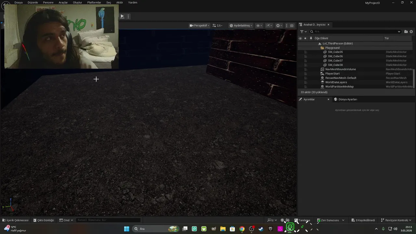Open viewport settings gear dropdown
The width and height of the screenshot is (416, 234).
(x=279, y=25)
